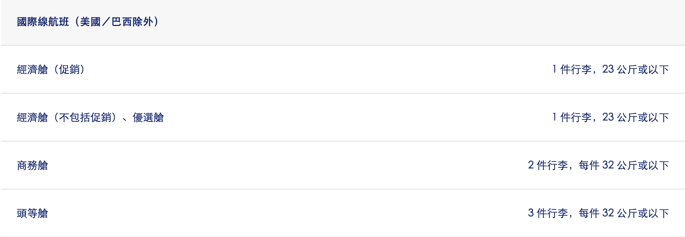Click 23 公斤或以下 in the 經濟艙（促銷）row
This screenshot has width=685, height=237.
(x=635, y=70)
